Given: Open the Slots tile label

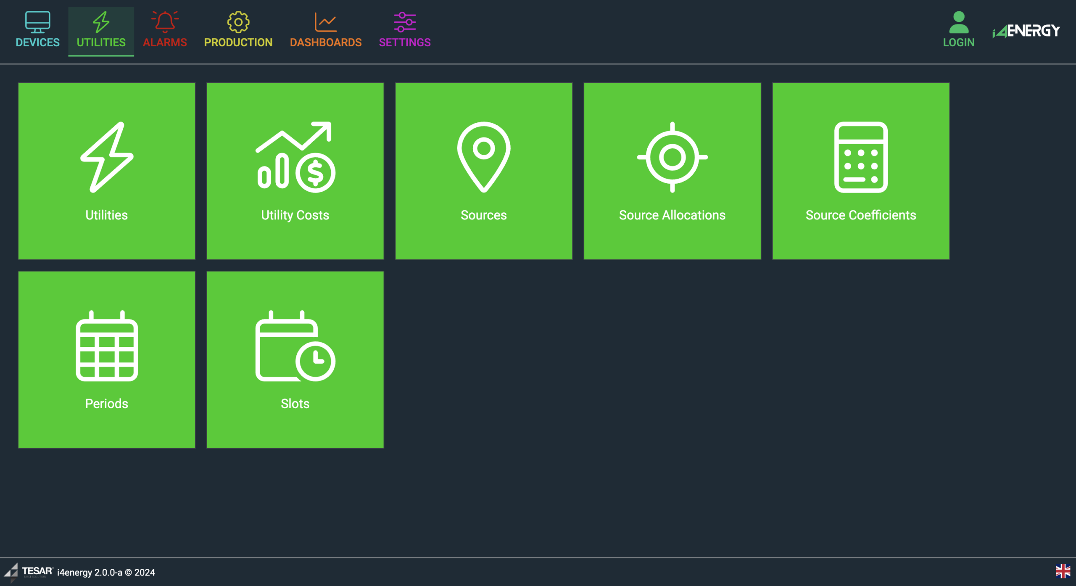Looking at the screenshot, I should (295, 404).
